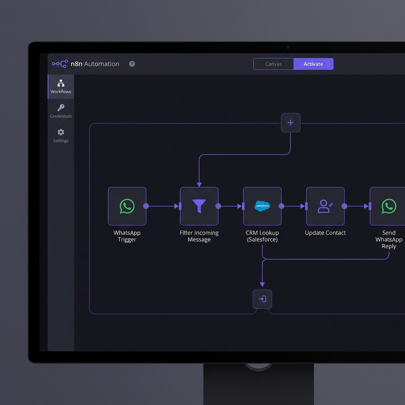Click the plus add-node button
405x405 pixels.
(x=290, y=123)
